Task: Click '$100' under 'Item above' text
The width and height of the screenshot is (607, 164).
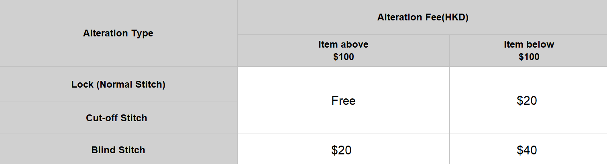Action: [343, 57]
